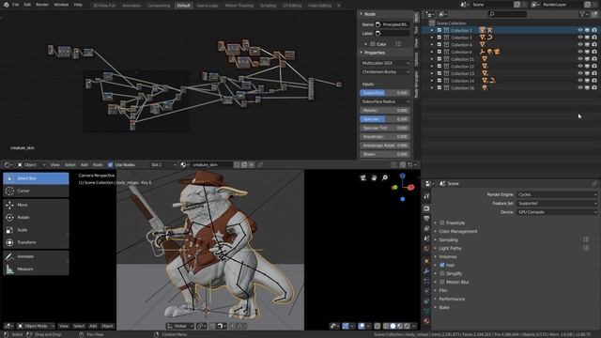
Task: Open the Physics properties tab icon
Action: click(x=426, y=291)
